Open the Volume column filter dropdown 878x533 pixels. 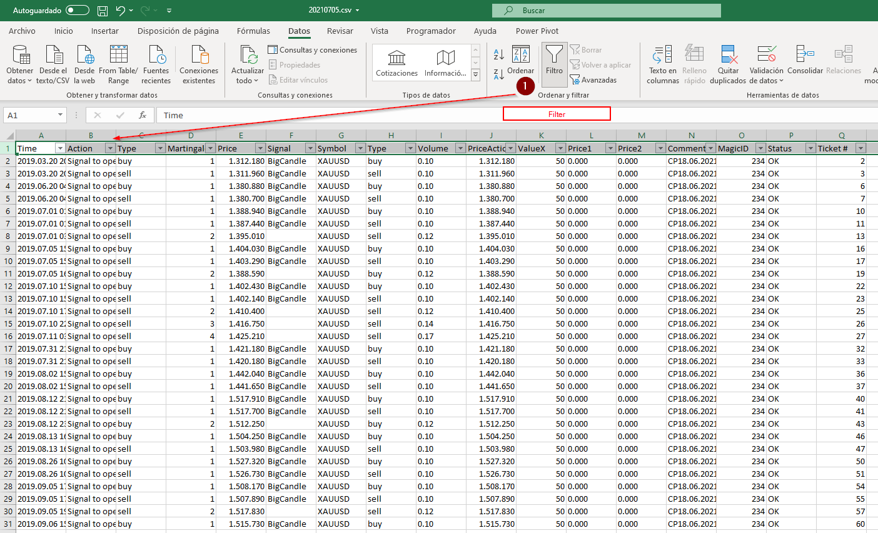460,148
